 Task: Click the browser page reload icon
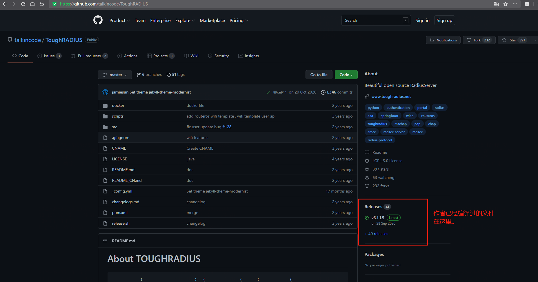click(x=23, y=4)
